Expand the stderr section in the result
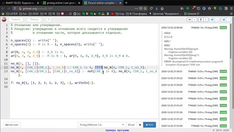234x132 pixels. point(167,45)
